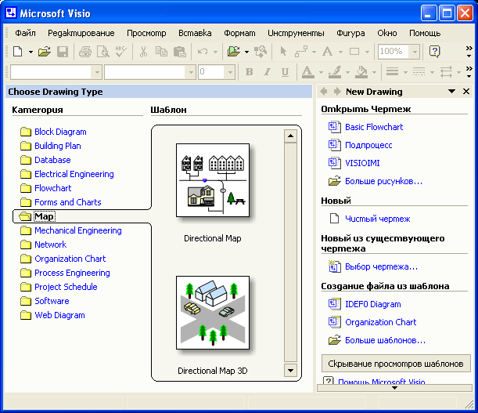Open the font name dropdown arrow
This screenshot has height=413, width=478.
coord(191,72)
